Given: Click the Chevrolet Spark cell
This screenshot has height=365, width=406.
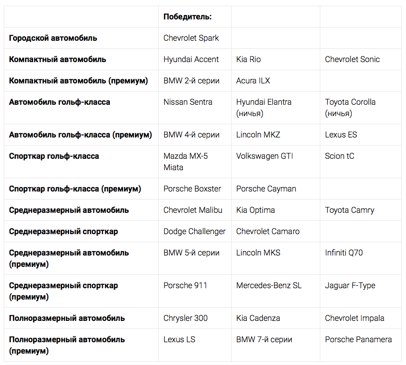Looking at the screenshot, I should click(x=191, y=38).
